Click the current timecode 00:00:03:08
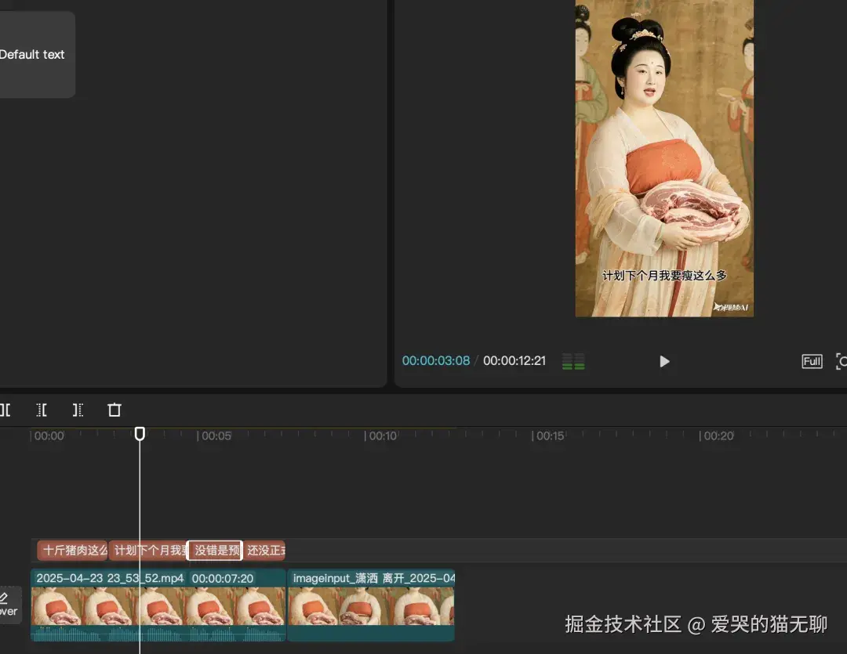The image size is (847, 654). coord(436,361)
